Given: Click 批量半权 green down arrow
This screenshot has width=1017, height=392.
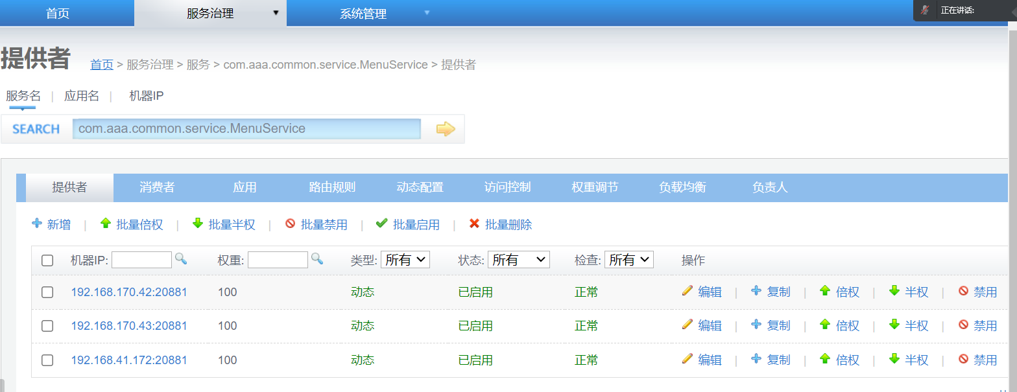Looking at the screenshot, I should point(198,224).
